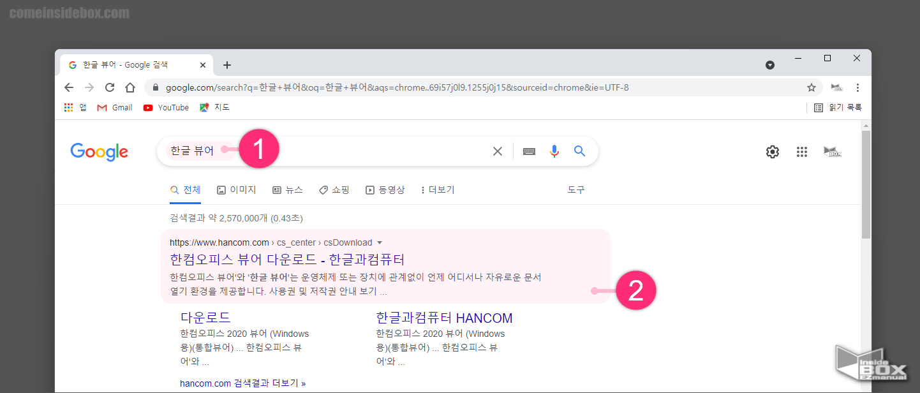Image resolution: width=920 pixels, height=393 pixels.
Task: Start voice search with the microphone icon
Action: (x=554, y=151)
